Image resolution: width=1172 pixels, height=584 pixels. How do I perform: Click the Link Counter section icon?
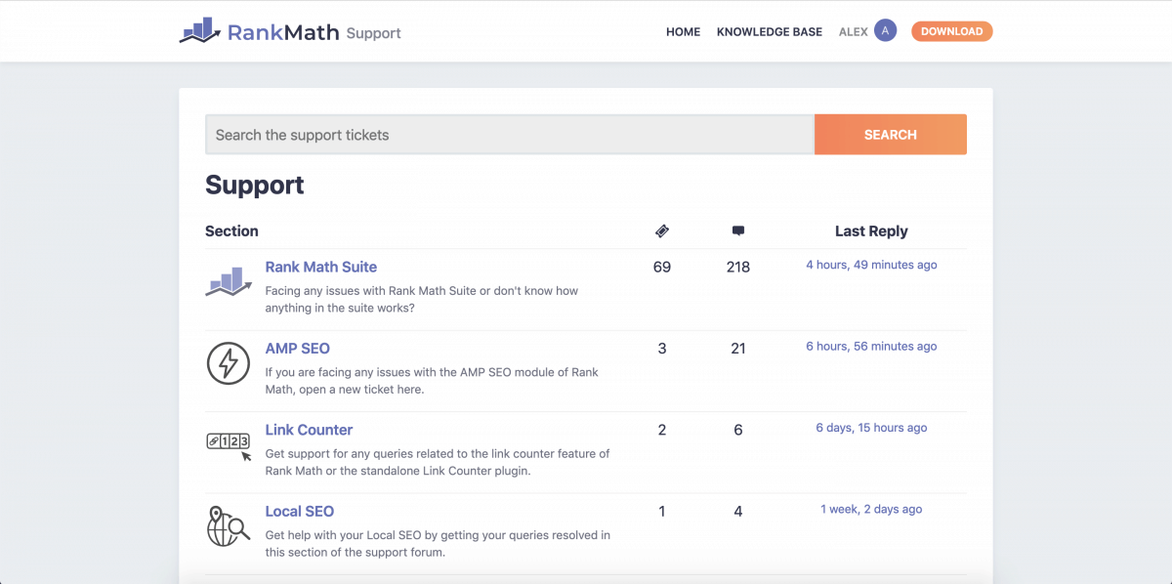click(229, 444)
